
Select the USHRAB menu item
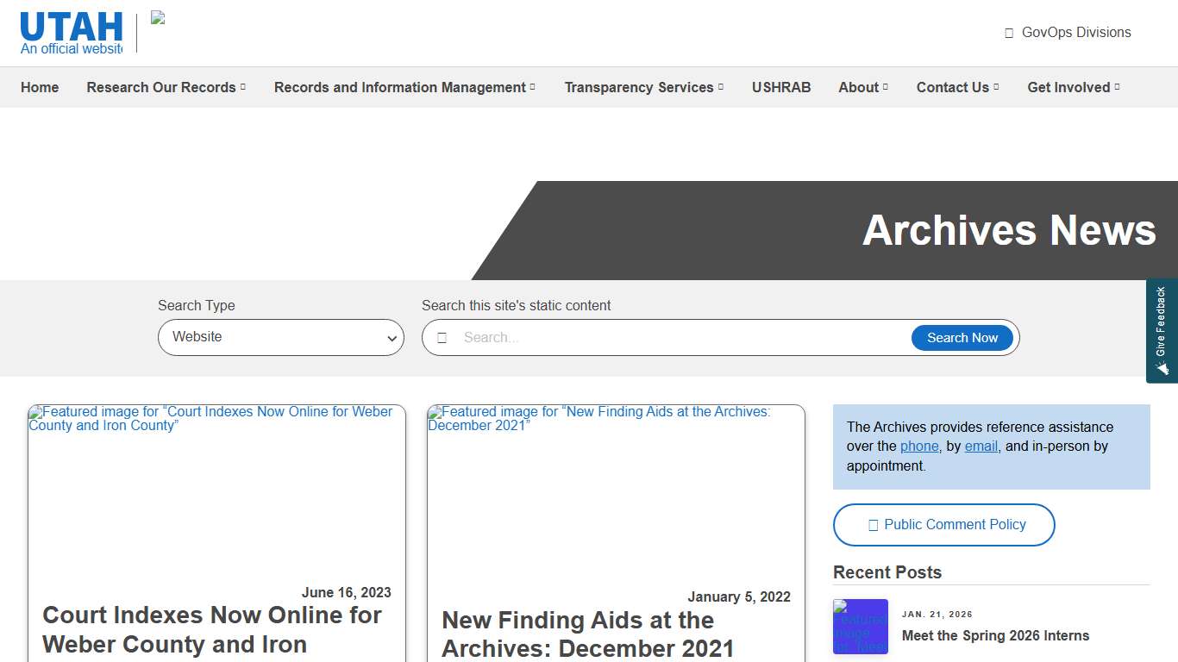pyautogui.click(x=781, y=87)
